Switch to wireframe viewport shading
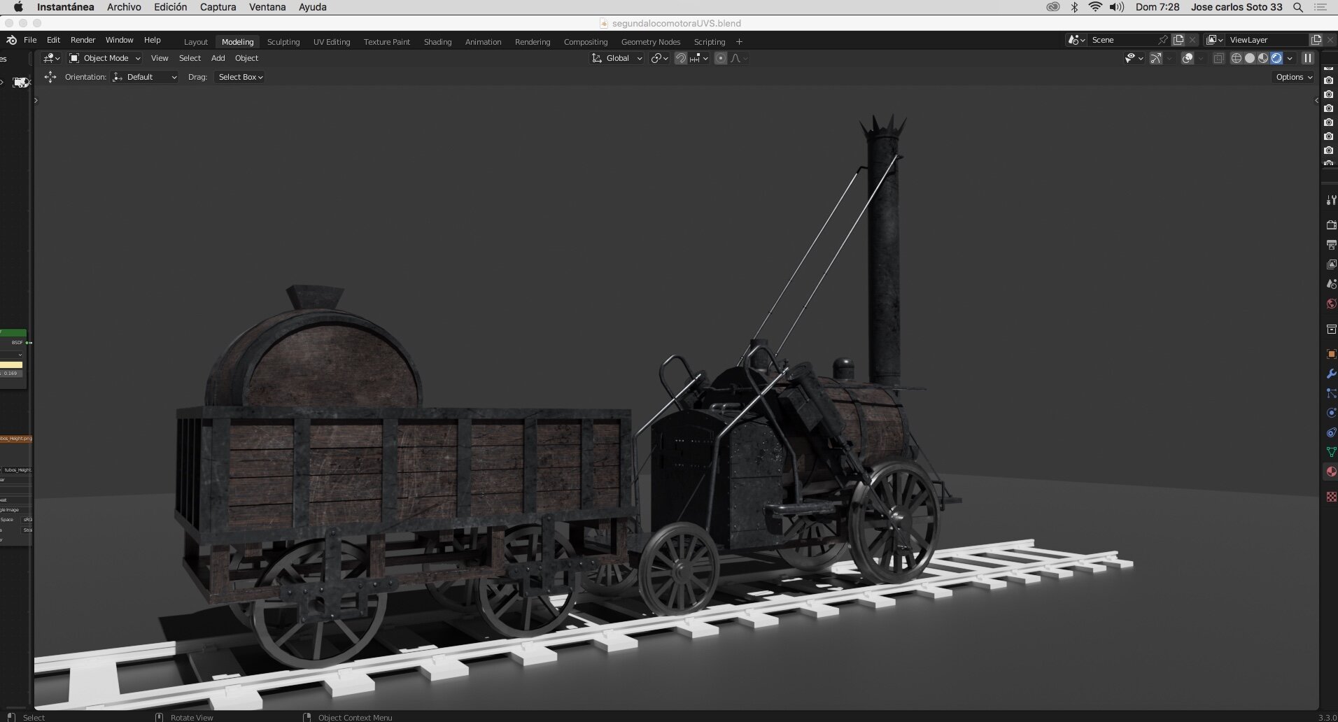The image size is (1338, 722). point(1237,58)
